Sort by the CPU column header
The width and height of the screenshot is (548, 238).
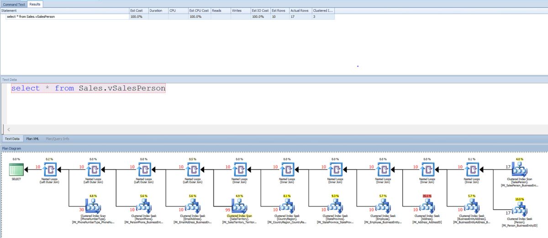[178, 10]
